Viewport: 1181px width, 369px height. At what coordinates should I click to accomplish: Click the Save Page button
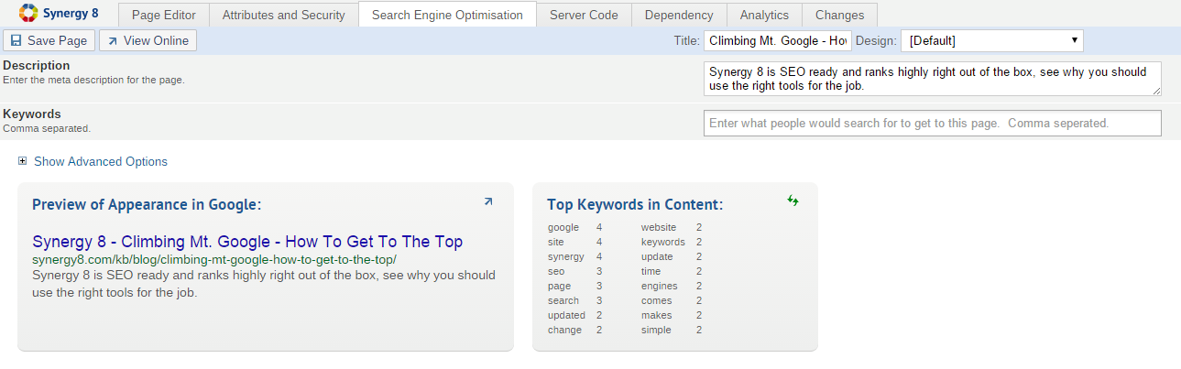(49, 40)
